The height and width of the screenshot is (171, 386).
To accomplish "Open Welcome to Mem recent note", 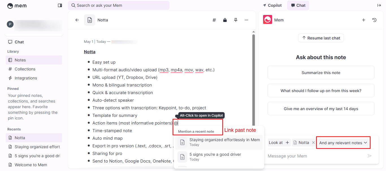I will click(34, 165).
